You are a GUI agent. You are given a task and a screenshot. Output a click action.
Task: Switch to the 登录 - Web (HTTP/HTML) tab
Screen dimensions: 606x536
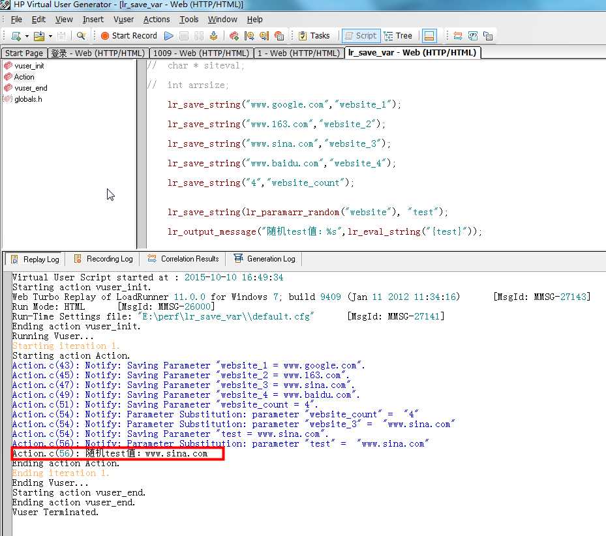(x=98, y=53)
